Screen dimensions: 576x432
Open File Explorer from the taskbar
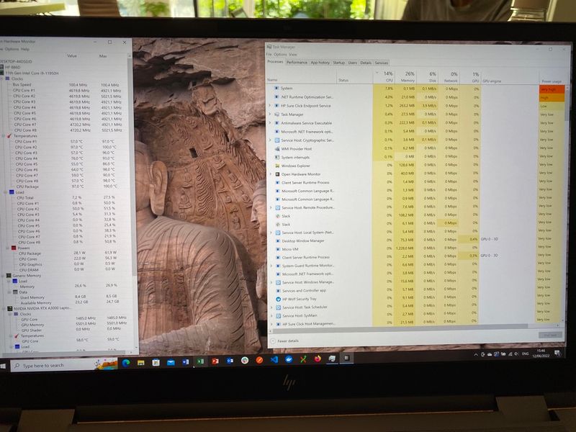(x=140, y=363)
